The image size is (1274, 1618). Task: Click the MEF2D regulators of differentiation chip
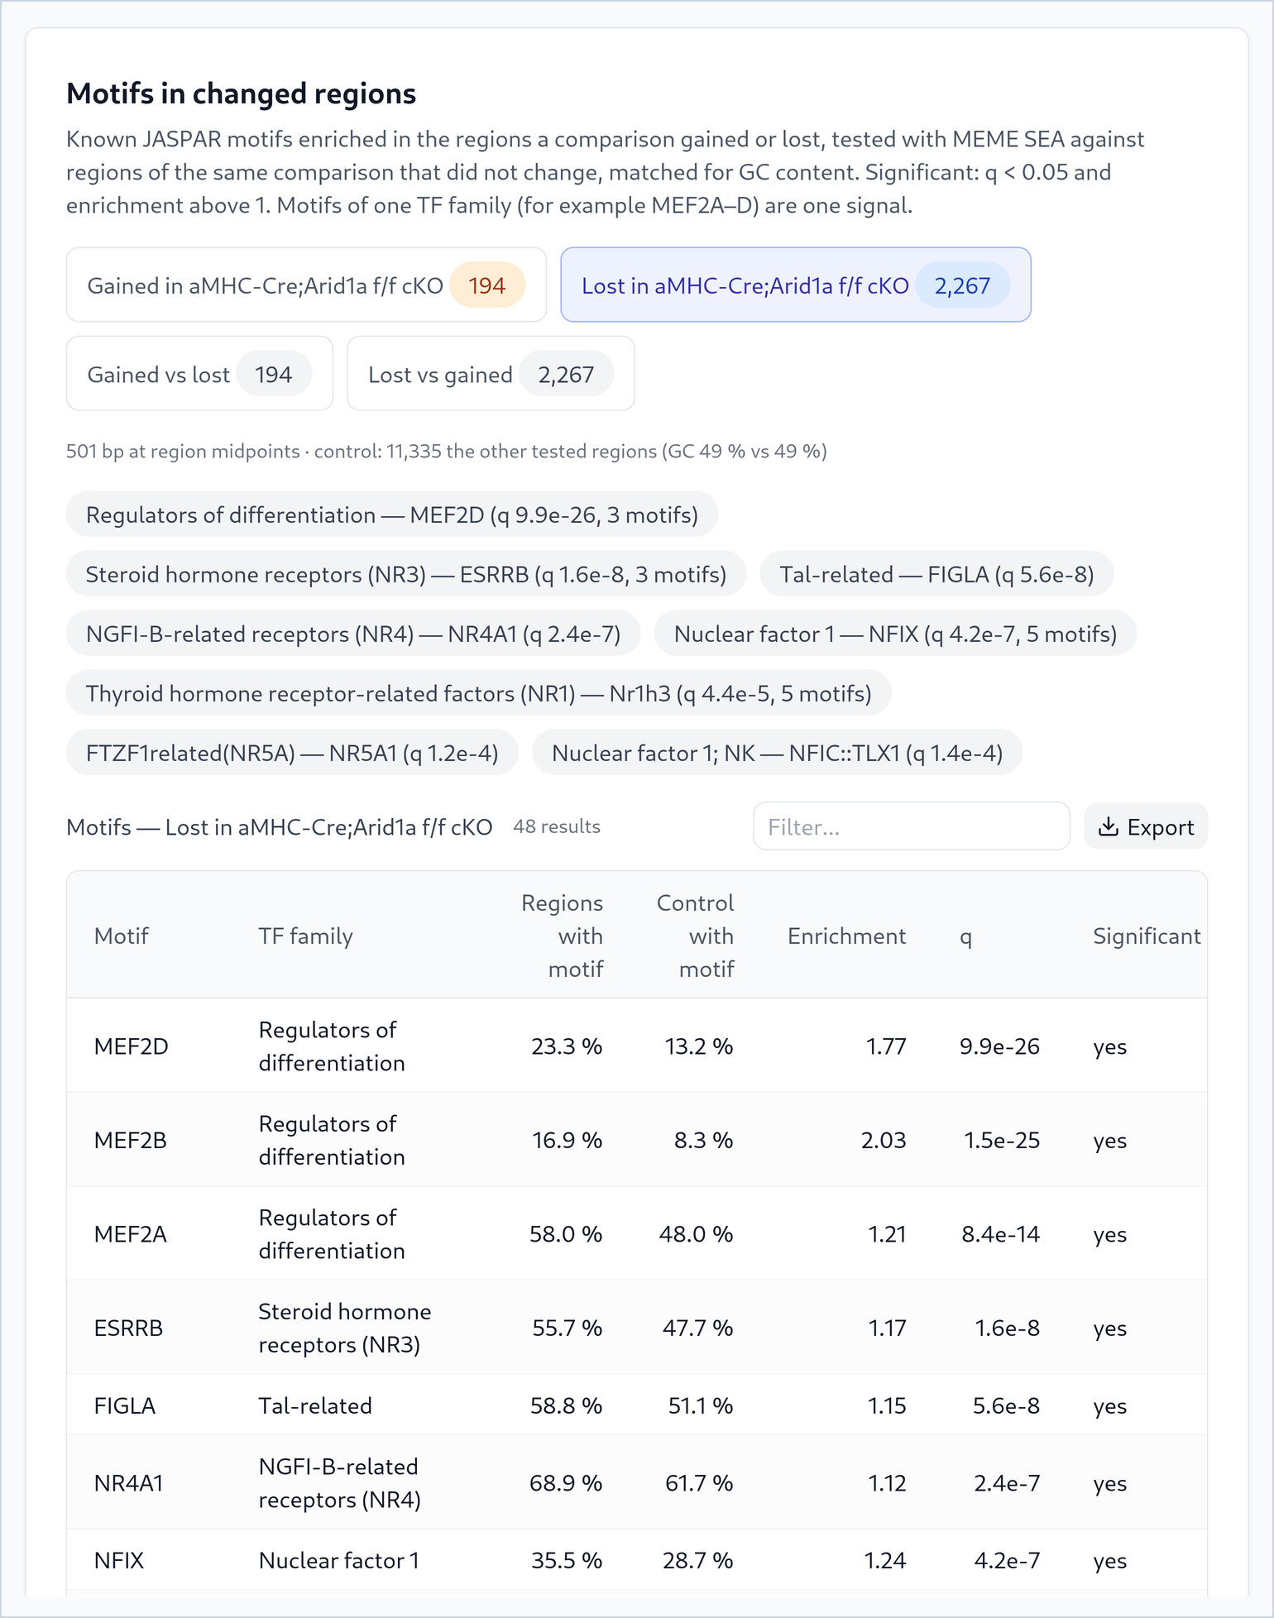392,515
